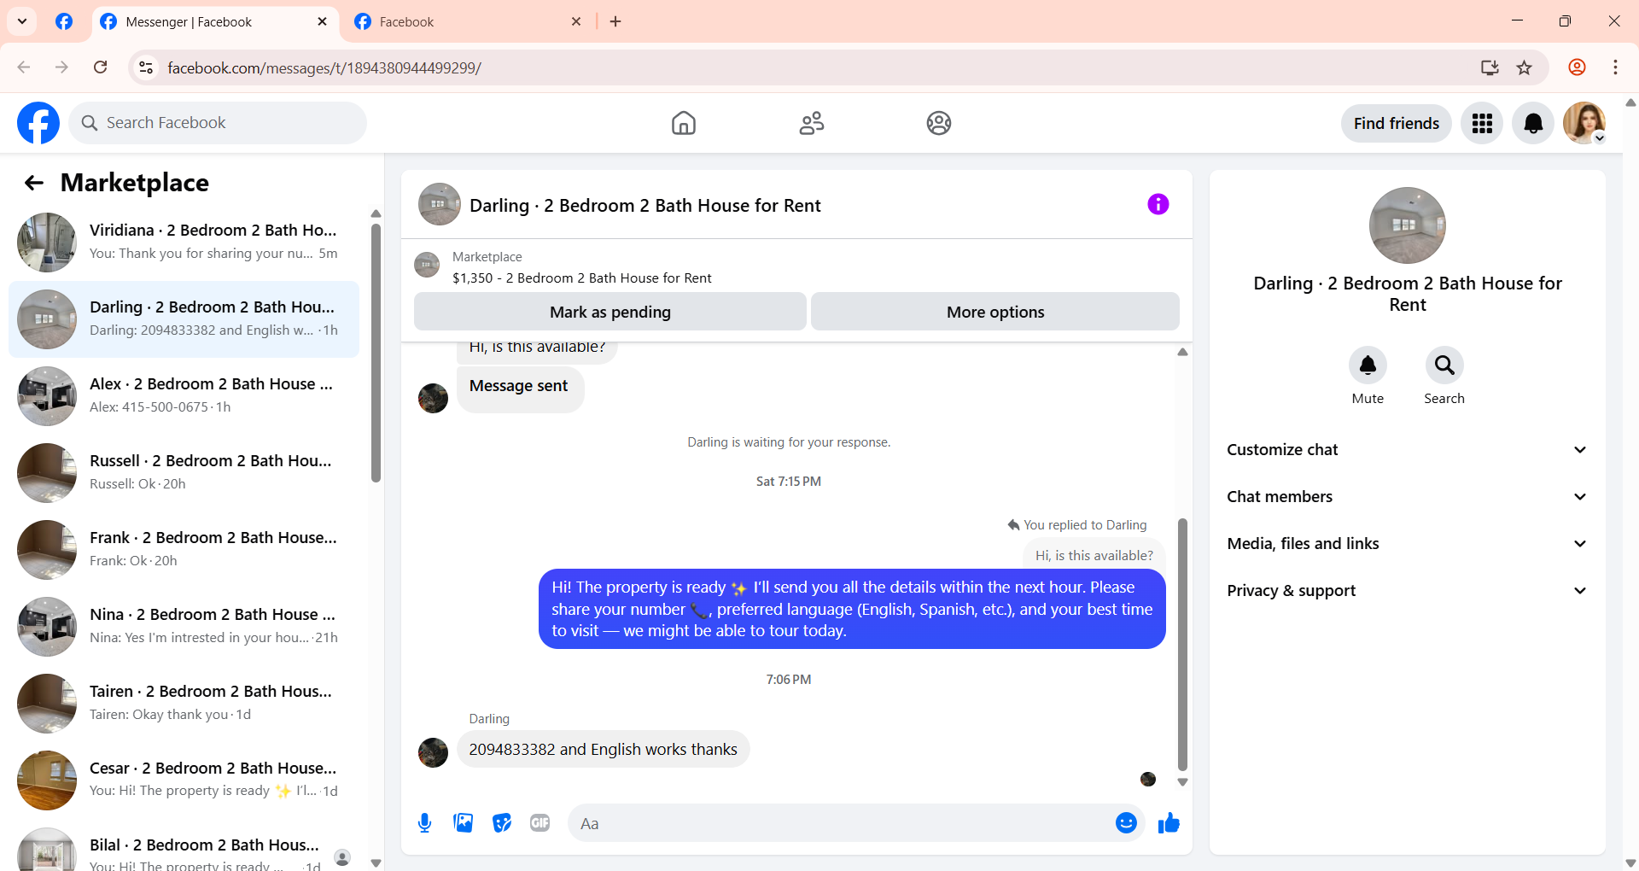Open Cesar conversation
The height and width of the screenshot is (871, 1639).
pos(184,780)
